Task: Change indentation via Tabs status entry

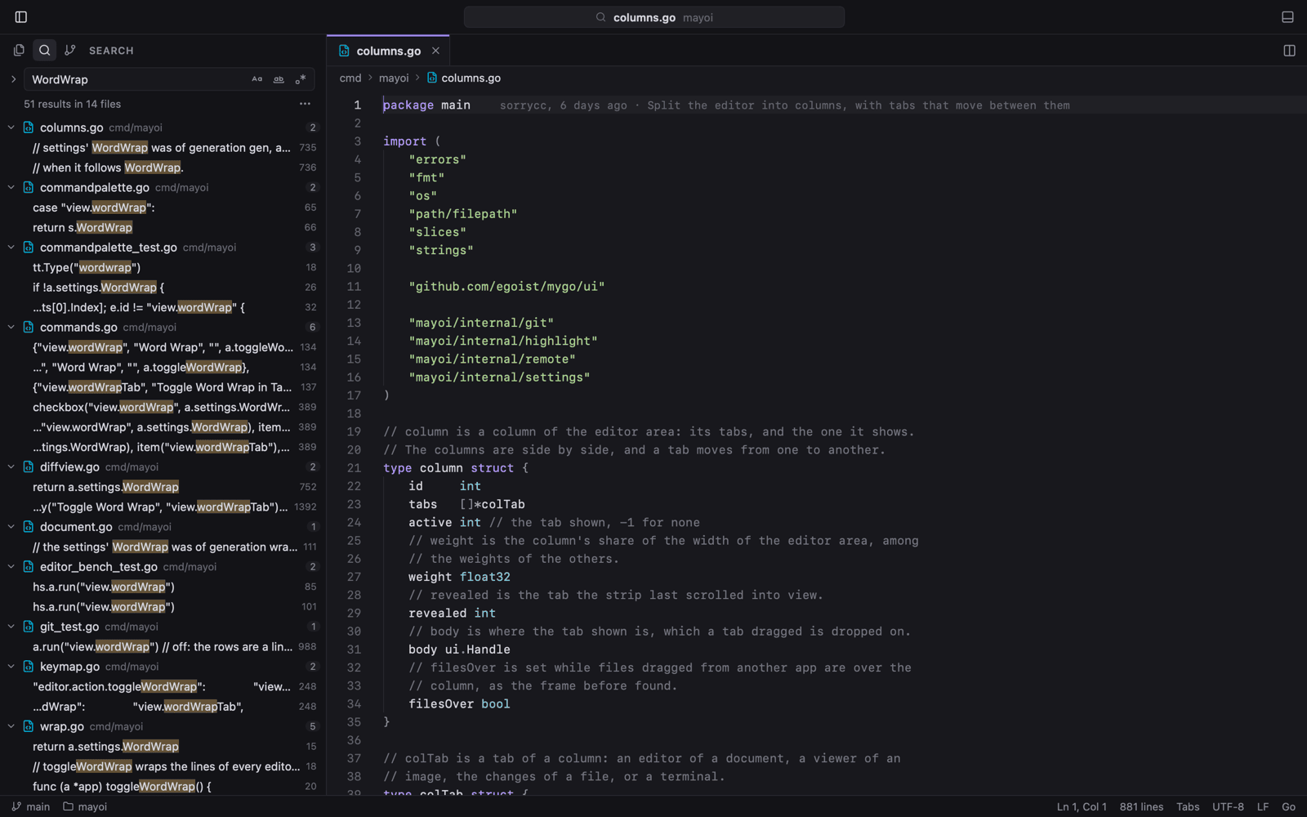Action: point(1188,806)
